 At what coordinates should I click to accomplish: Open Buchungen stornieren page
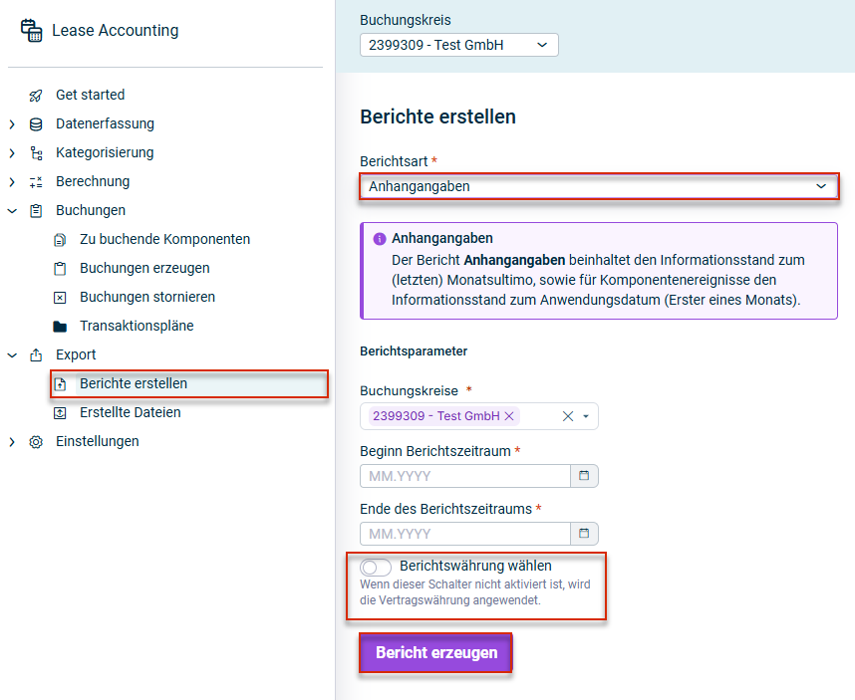(x=146, y=297)
